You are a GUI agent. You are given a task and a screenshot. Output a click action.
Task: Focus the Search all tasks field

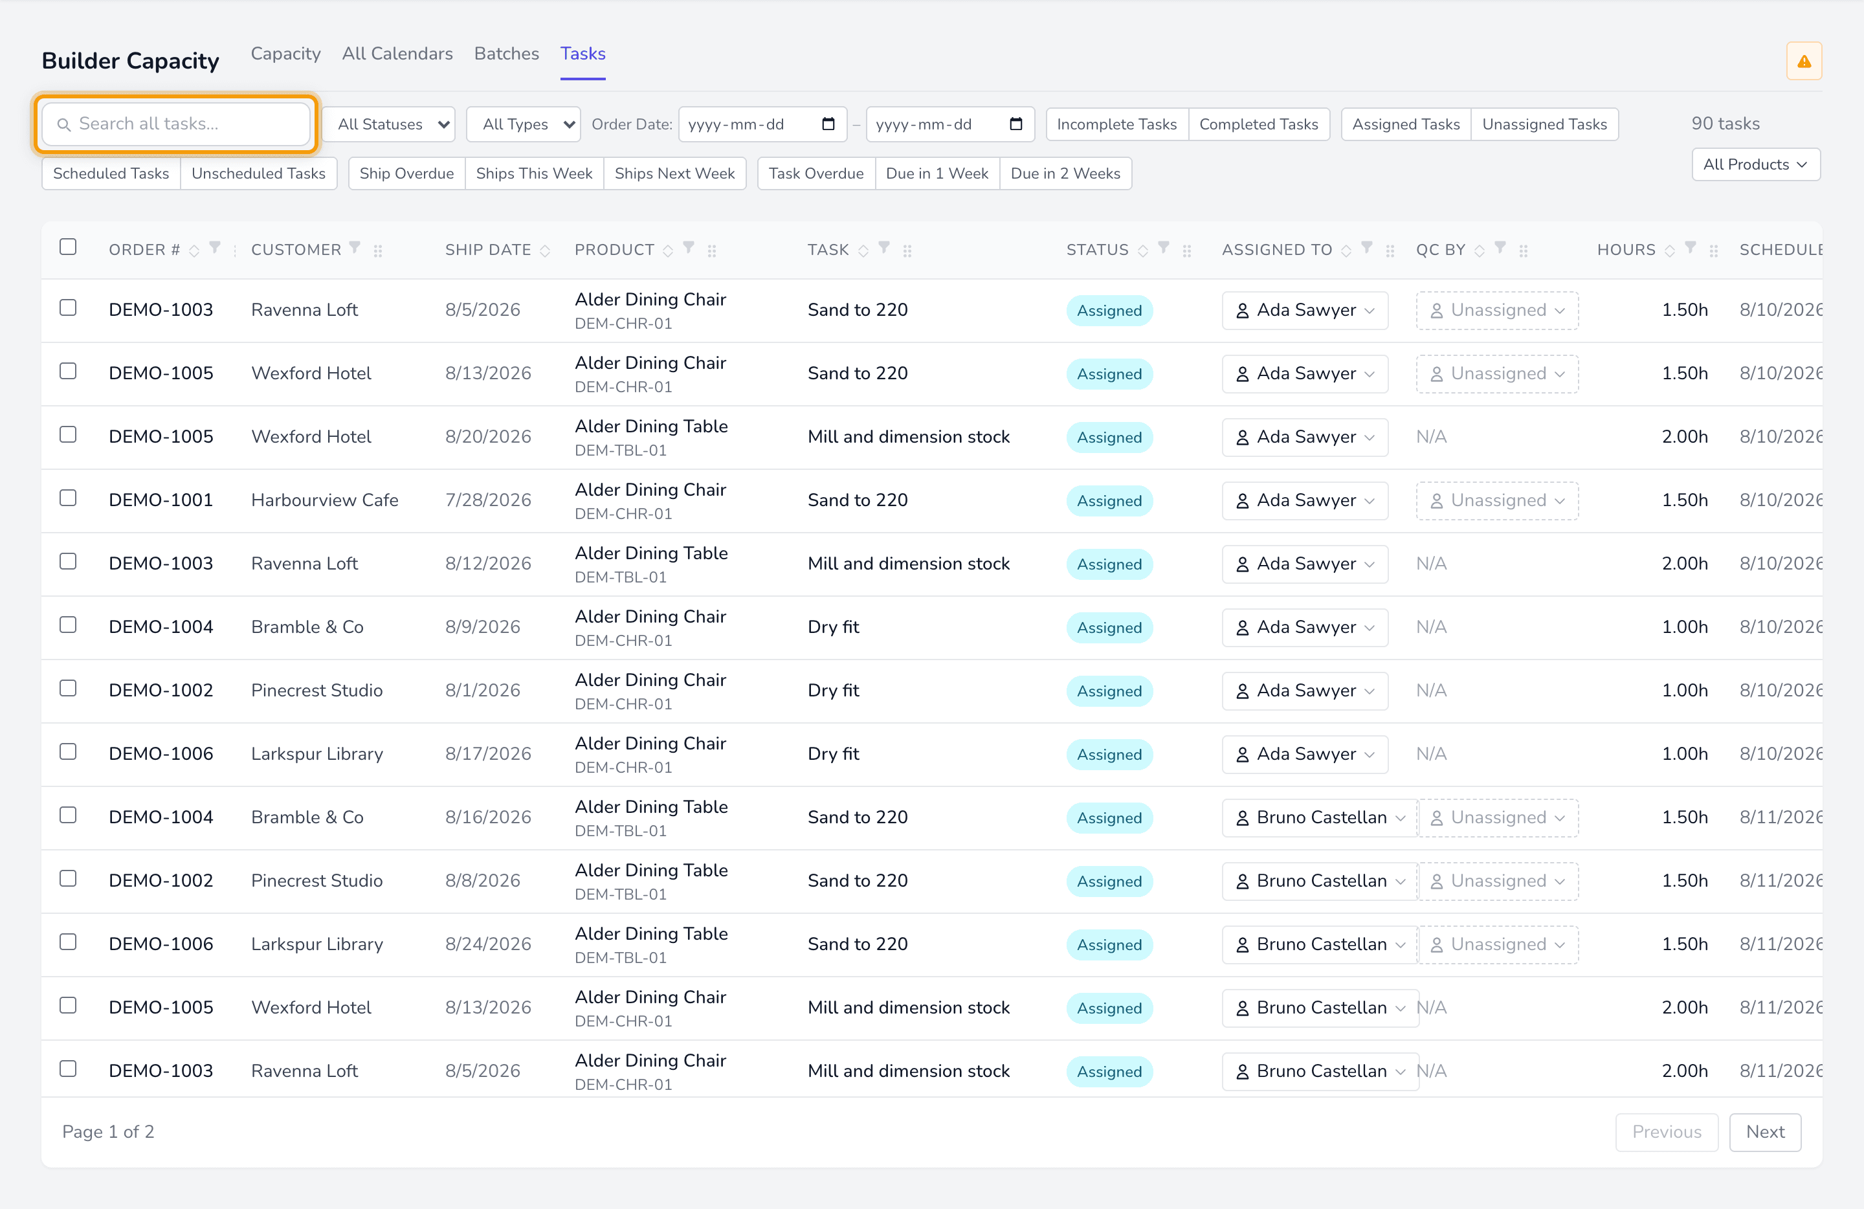(176, 124)
